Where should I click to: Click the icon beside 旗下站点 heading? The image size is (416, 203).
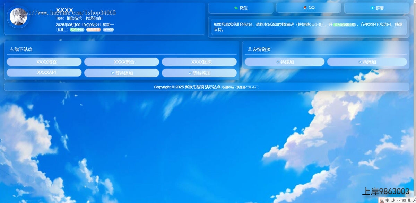pyautogui.click(x=11, y=50)
